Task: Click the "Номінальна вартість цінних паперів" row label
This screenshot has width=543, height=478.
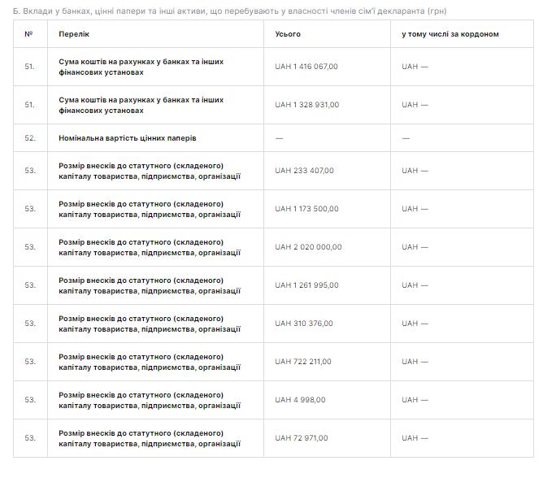Action: pyautogui.click(x=128, y=138)
